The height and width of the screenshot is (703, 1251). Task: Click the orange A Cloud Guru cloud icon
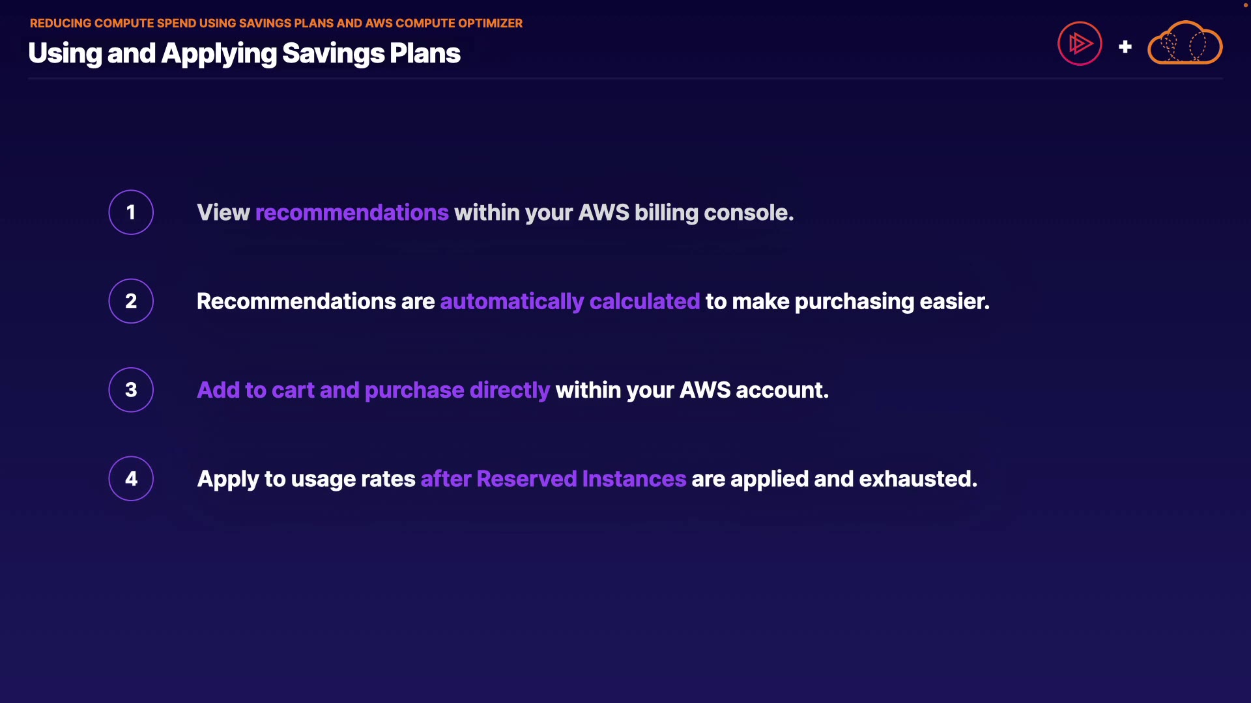coord(1185,44)
